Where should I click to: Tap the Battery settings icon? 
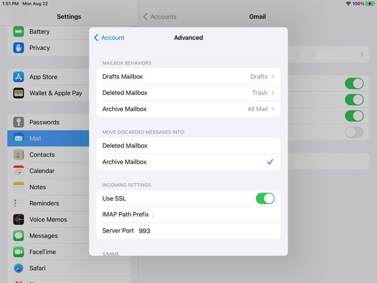point(18,32)
